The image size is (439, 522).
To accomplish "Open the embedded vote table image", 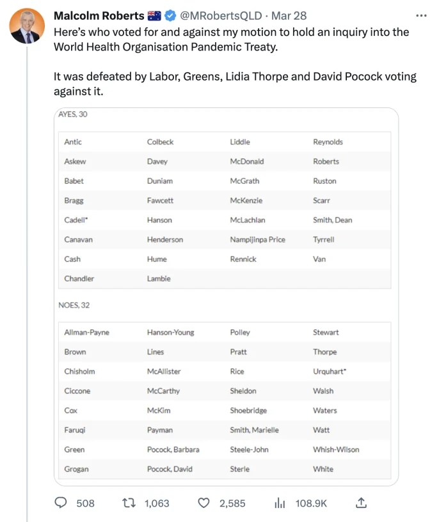I will [227, 297].
